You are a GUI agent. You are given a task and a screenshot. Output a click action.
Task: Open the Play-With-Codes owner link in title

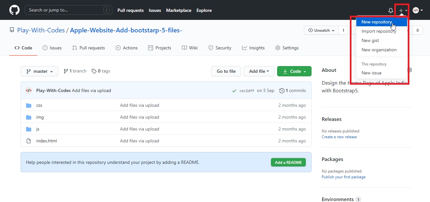41,30
